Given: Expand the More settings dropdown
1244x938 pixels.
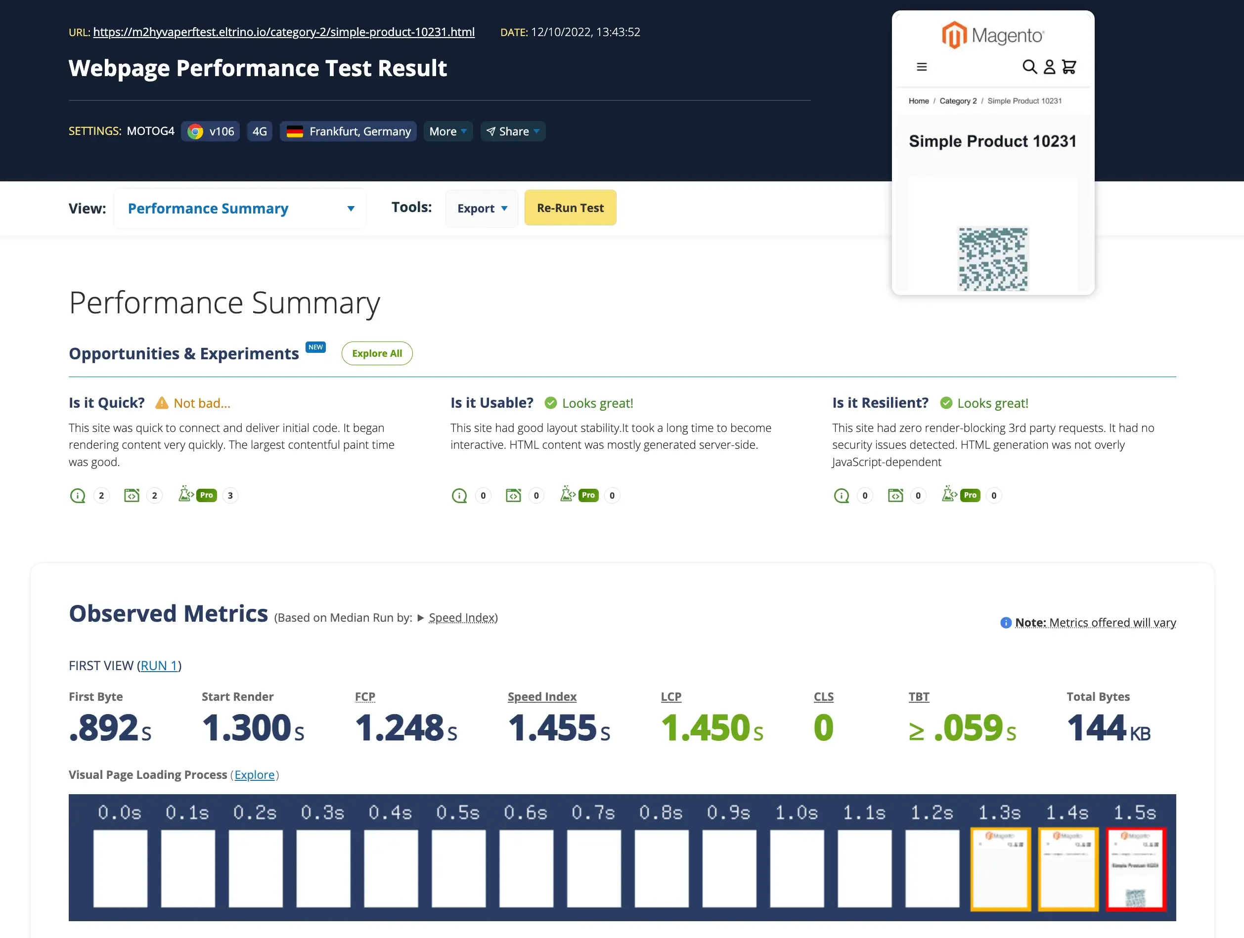Looking at the screenshot, I should click(447, 131).
